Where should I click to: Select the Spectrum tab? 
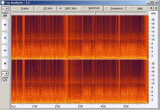pos(91,8)
